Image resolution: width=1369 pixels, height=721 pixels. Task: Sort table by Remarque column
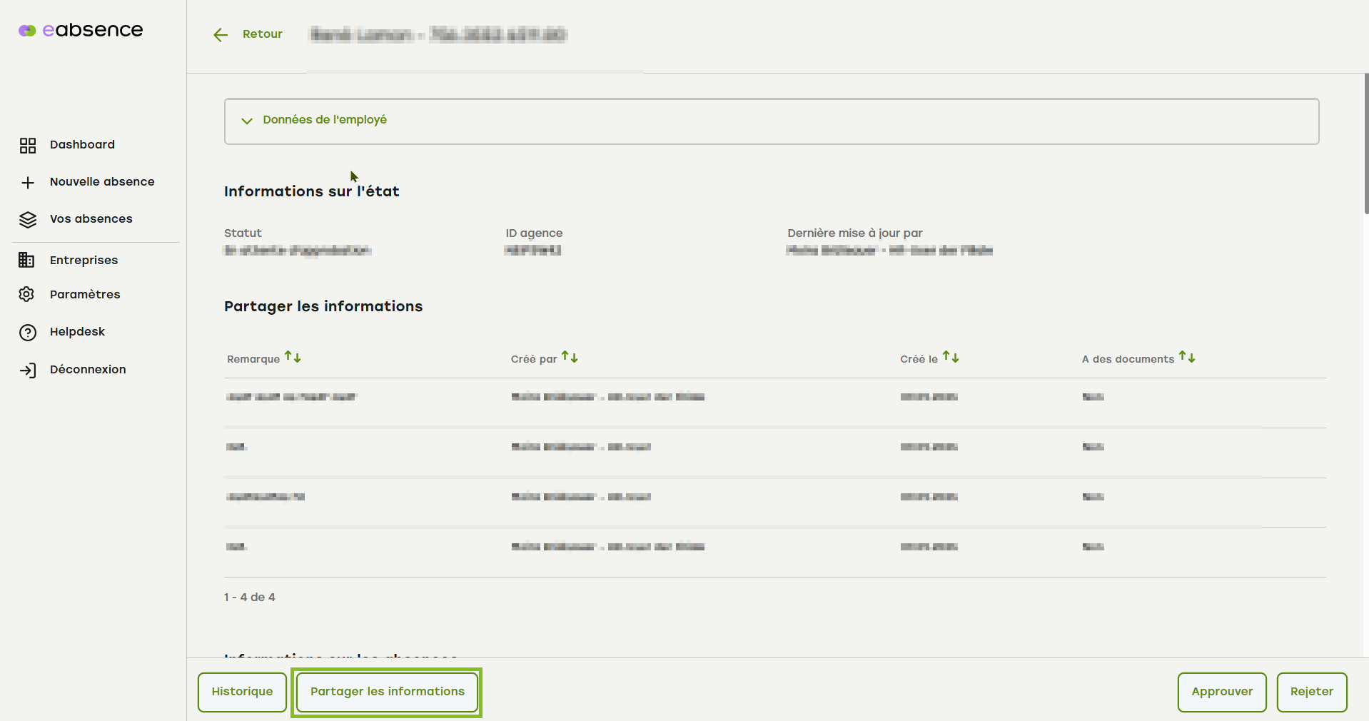(x=293, y=357)
